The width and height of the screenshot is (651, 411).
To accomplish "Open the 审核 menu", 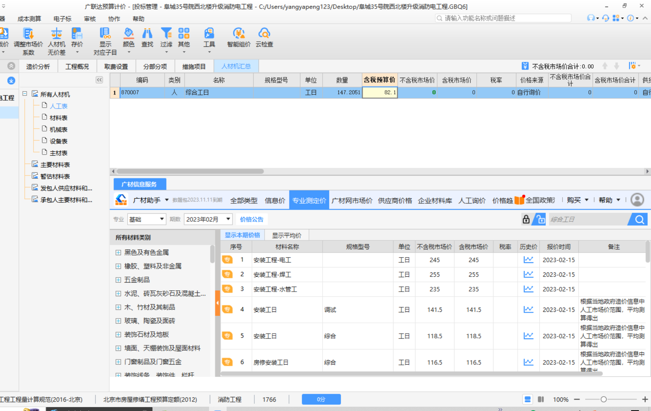I will (x=90, y=19).
